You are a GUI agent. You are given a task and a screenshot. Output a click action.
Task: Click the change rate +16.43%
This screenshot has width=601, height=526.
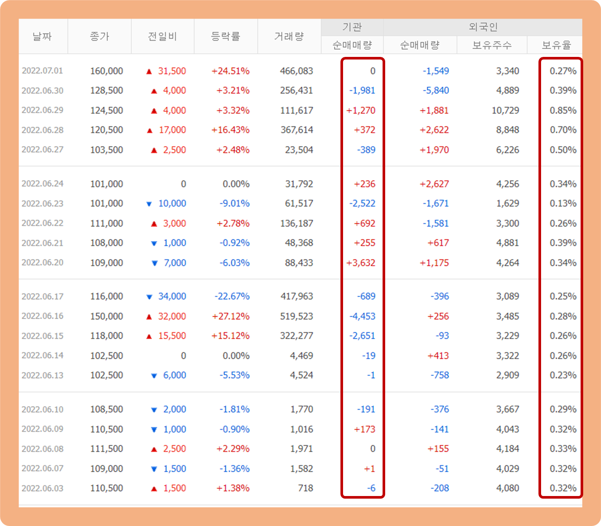[x=230, y=130]
